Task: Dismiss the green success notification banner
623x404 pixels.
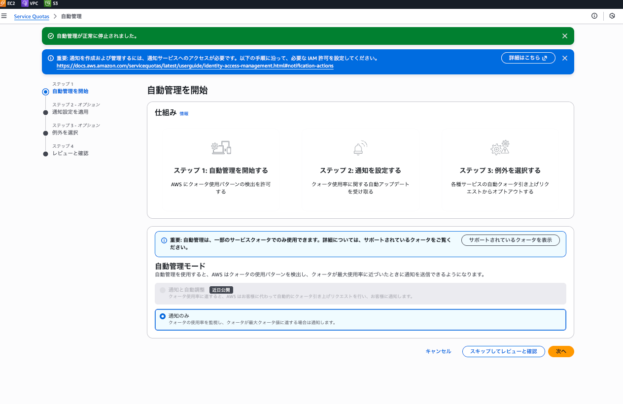Action: click(x=565, y=36)
